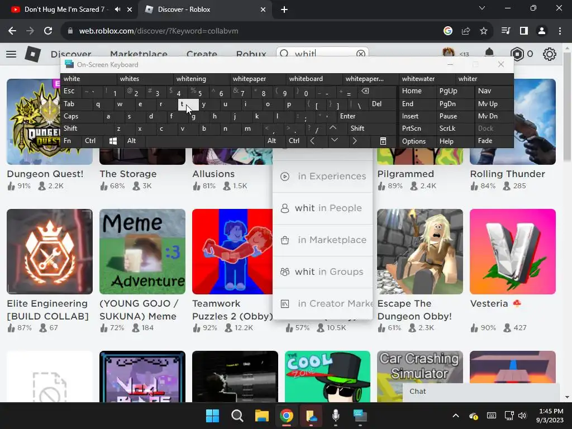Image resolution: width=572 pixels, height=429 pixels.
Task: Switch to the Don't Hug Me I'm Scared tab
Action: (65, 9)
